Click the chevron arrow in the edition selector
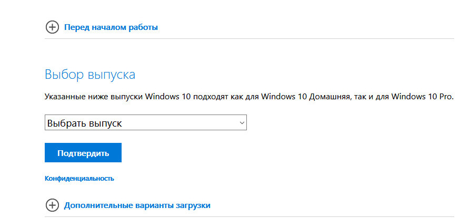 [242, 122]
